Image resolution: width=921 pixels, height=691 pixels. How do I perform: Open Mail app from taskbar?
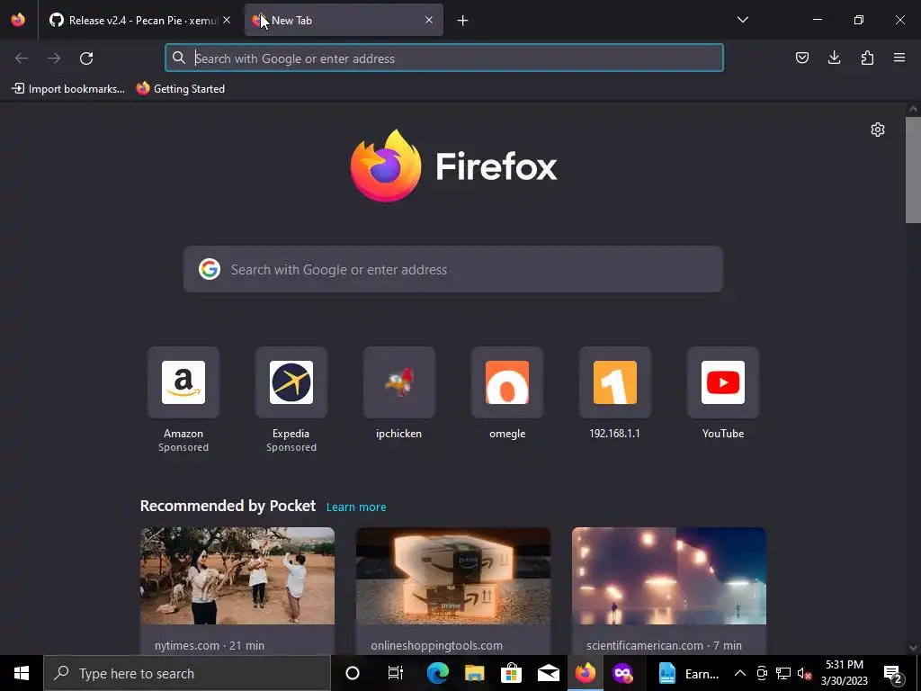click(549, 673)
